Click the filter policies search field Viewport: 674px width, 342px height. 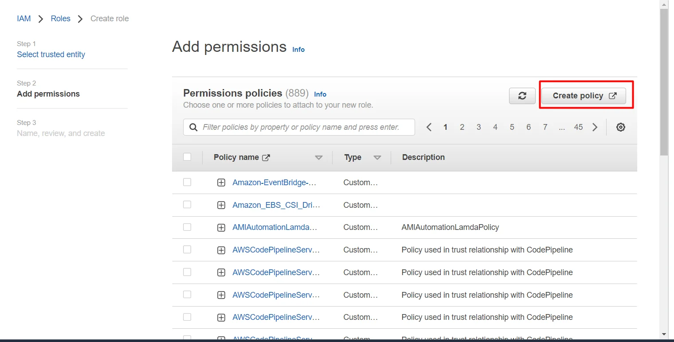point(299,127)
